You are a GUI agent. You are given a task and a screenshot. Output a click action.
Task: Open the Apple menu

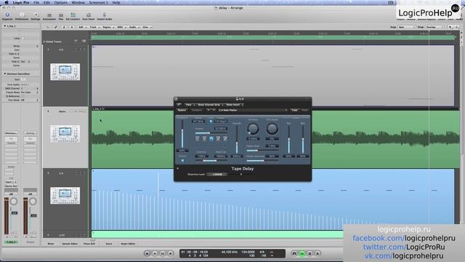click(x=7, y=2)
